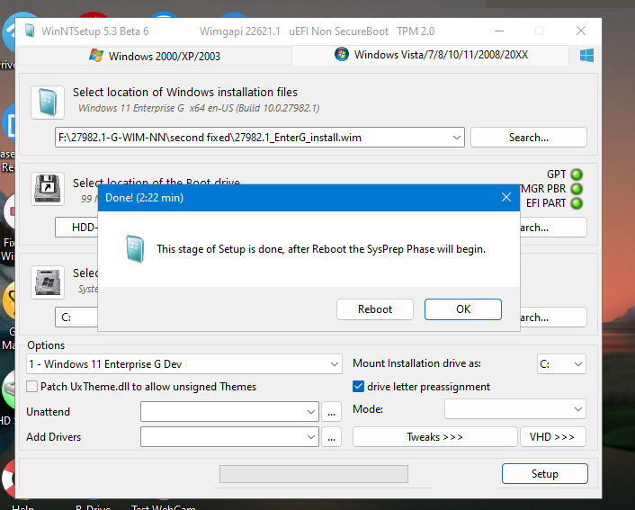This screenshot has width=635, height=510.
Task: Open the Windows 11 Enterprise G Dev edition dropdown
Action: pos(334,364)
